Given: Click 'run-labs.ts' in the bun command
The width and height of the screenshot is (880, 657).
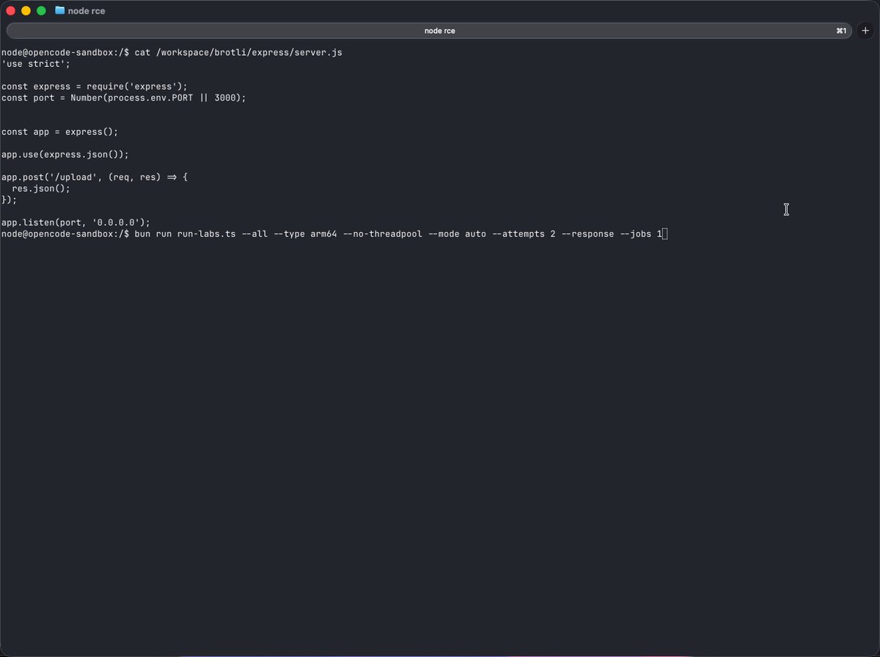Looking at the screenshot, I should click(207, 233).
